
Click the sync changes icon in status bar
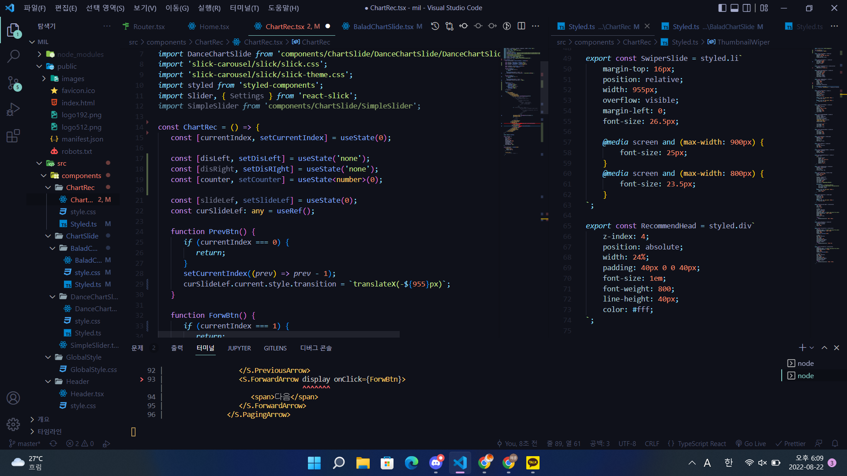(x=53, y=443)
